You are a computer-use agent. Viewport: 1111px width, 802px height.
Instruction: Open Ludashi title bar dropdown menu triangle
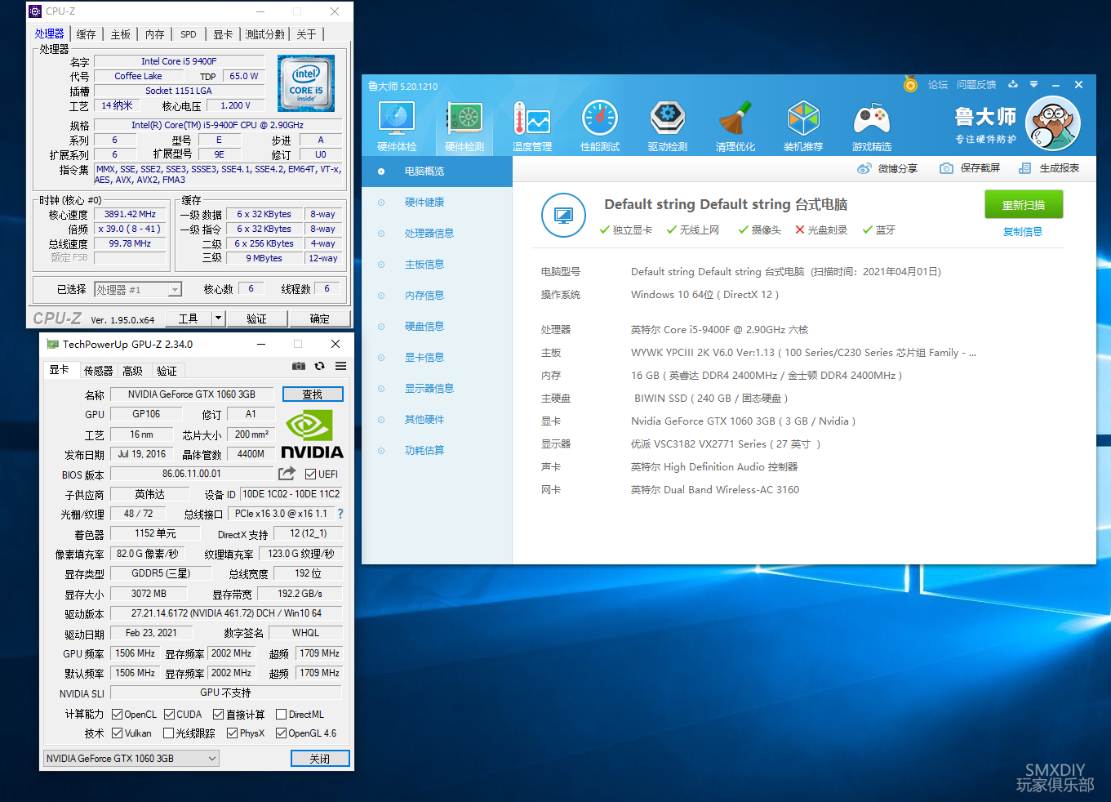[x=1033, y=84]
